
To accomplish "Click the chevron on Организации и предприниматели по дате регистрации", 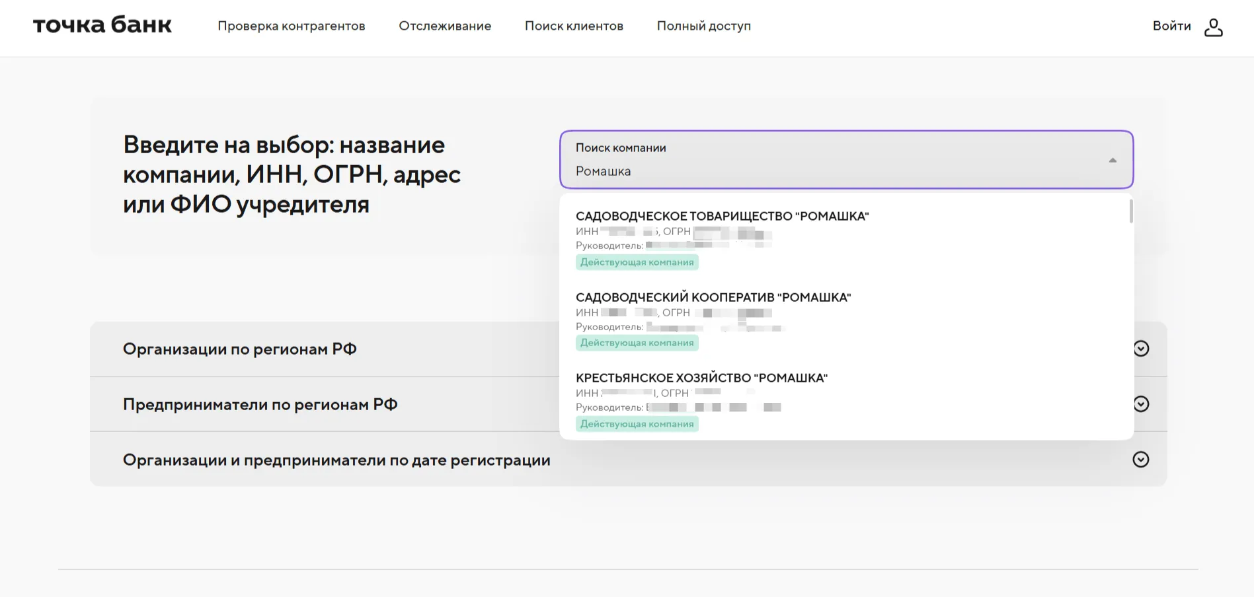I will tap(1141, 459).
